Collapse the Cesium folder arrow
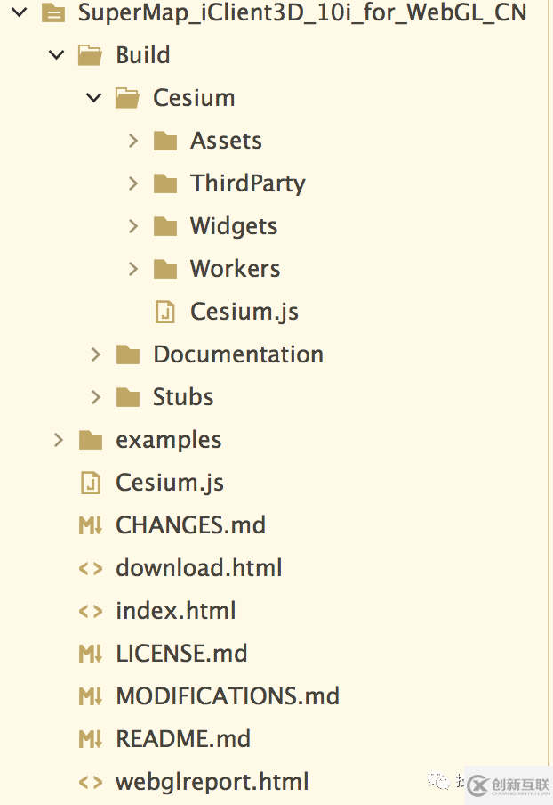This screenshot has width=553, height=805. pyautogui.click(x=94, y=98)
